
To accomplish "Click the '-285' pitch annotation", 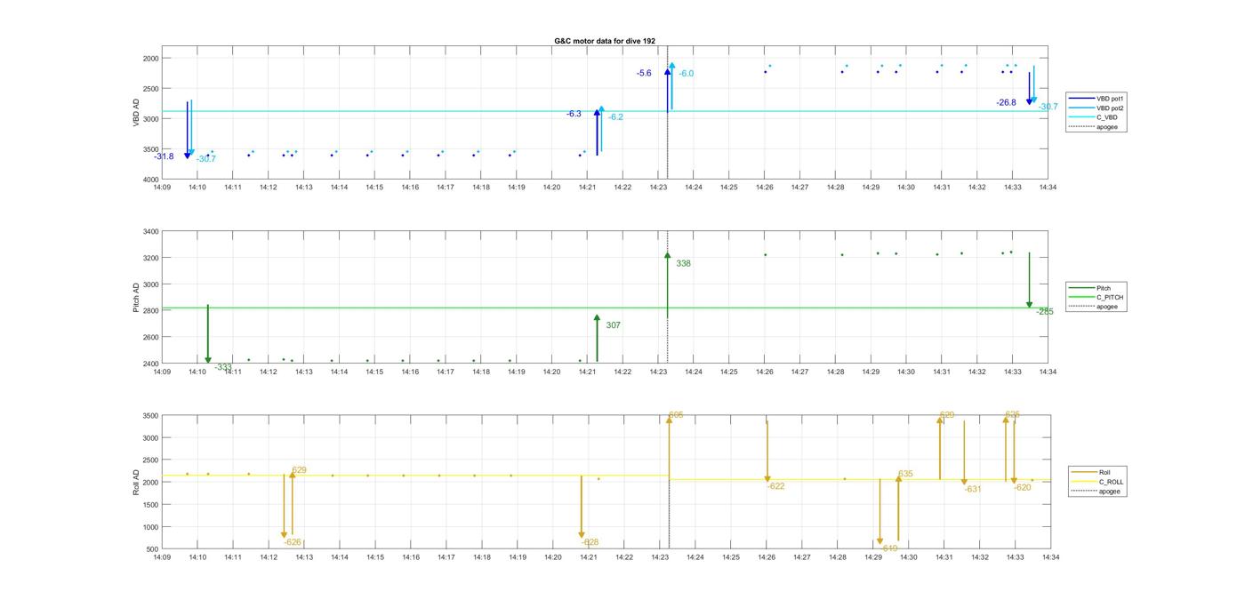I will click(1044, 312).
